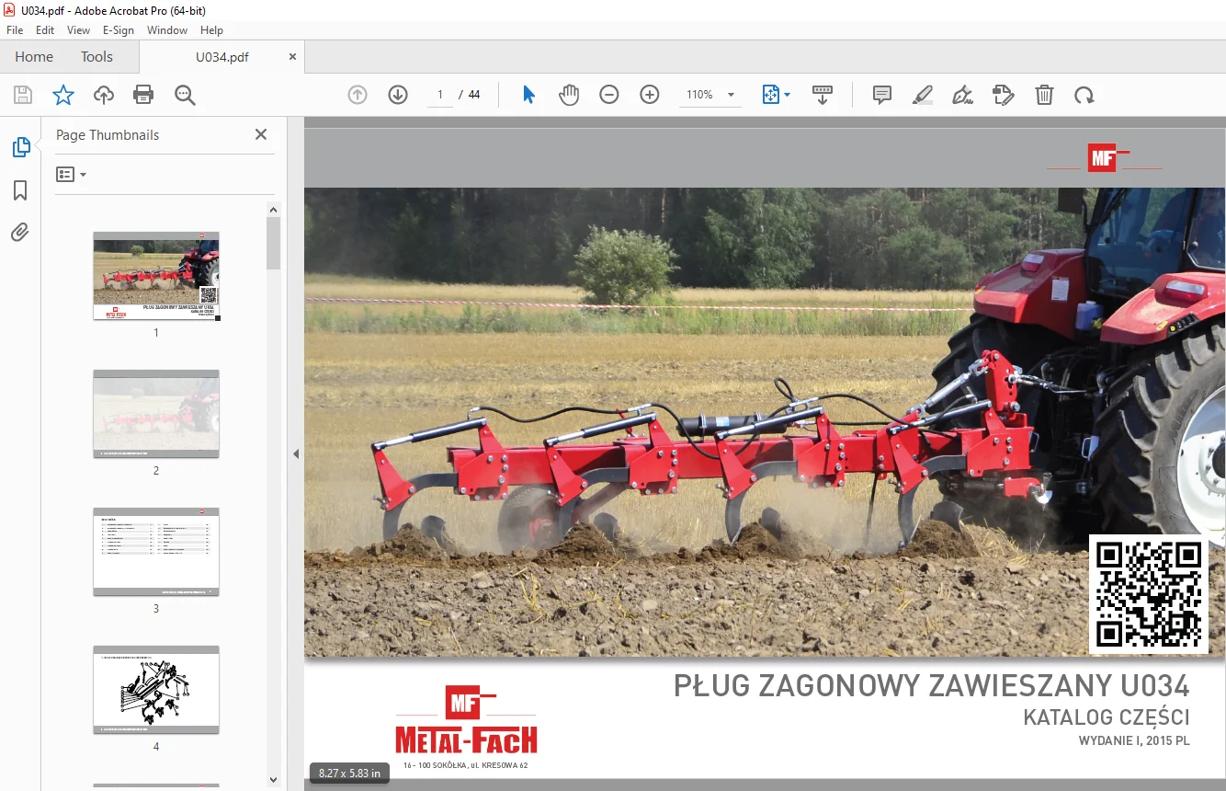Click the Edit PDF stamp icon
The image size is (1226, 791).
tap(1004, 95)
